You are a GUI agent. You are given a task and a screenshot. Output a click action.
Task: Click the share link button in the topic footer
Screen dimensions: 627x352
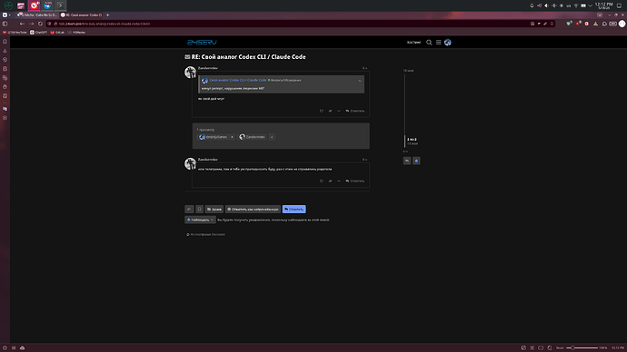coord(189,210)
